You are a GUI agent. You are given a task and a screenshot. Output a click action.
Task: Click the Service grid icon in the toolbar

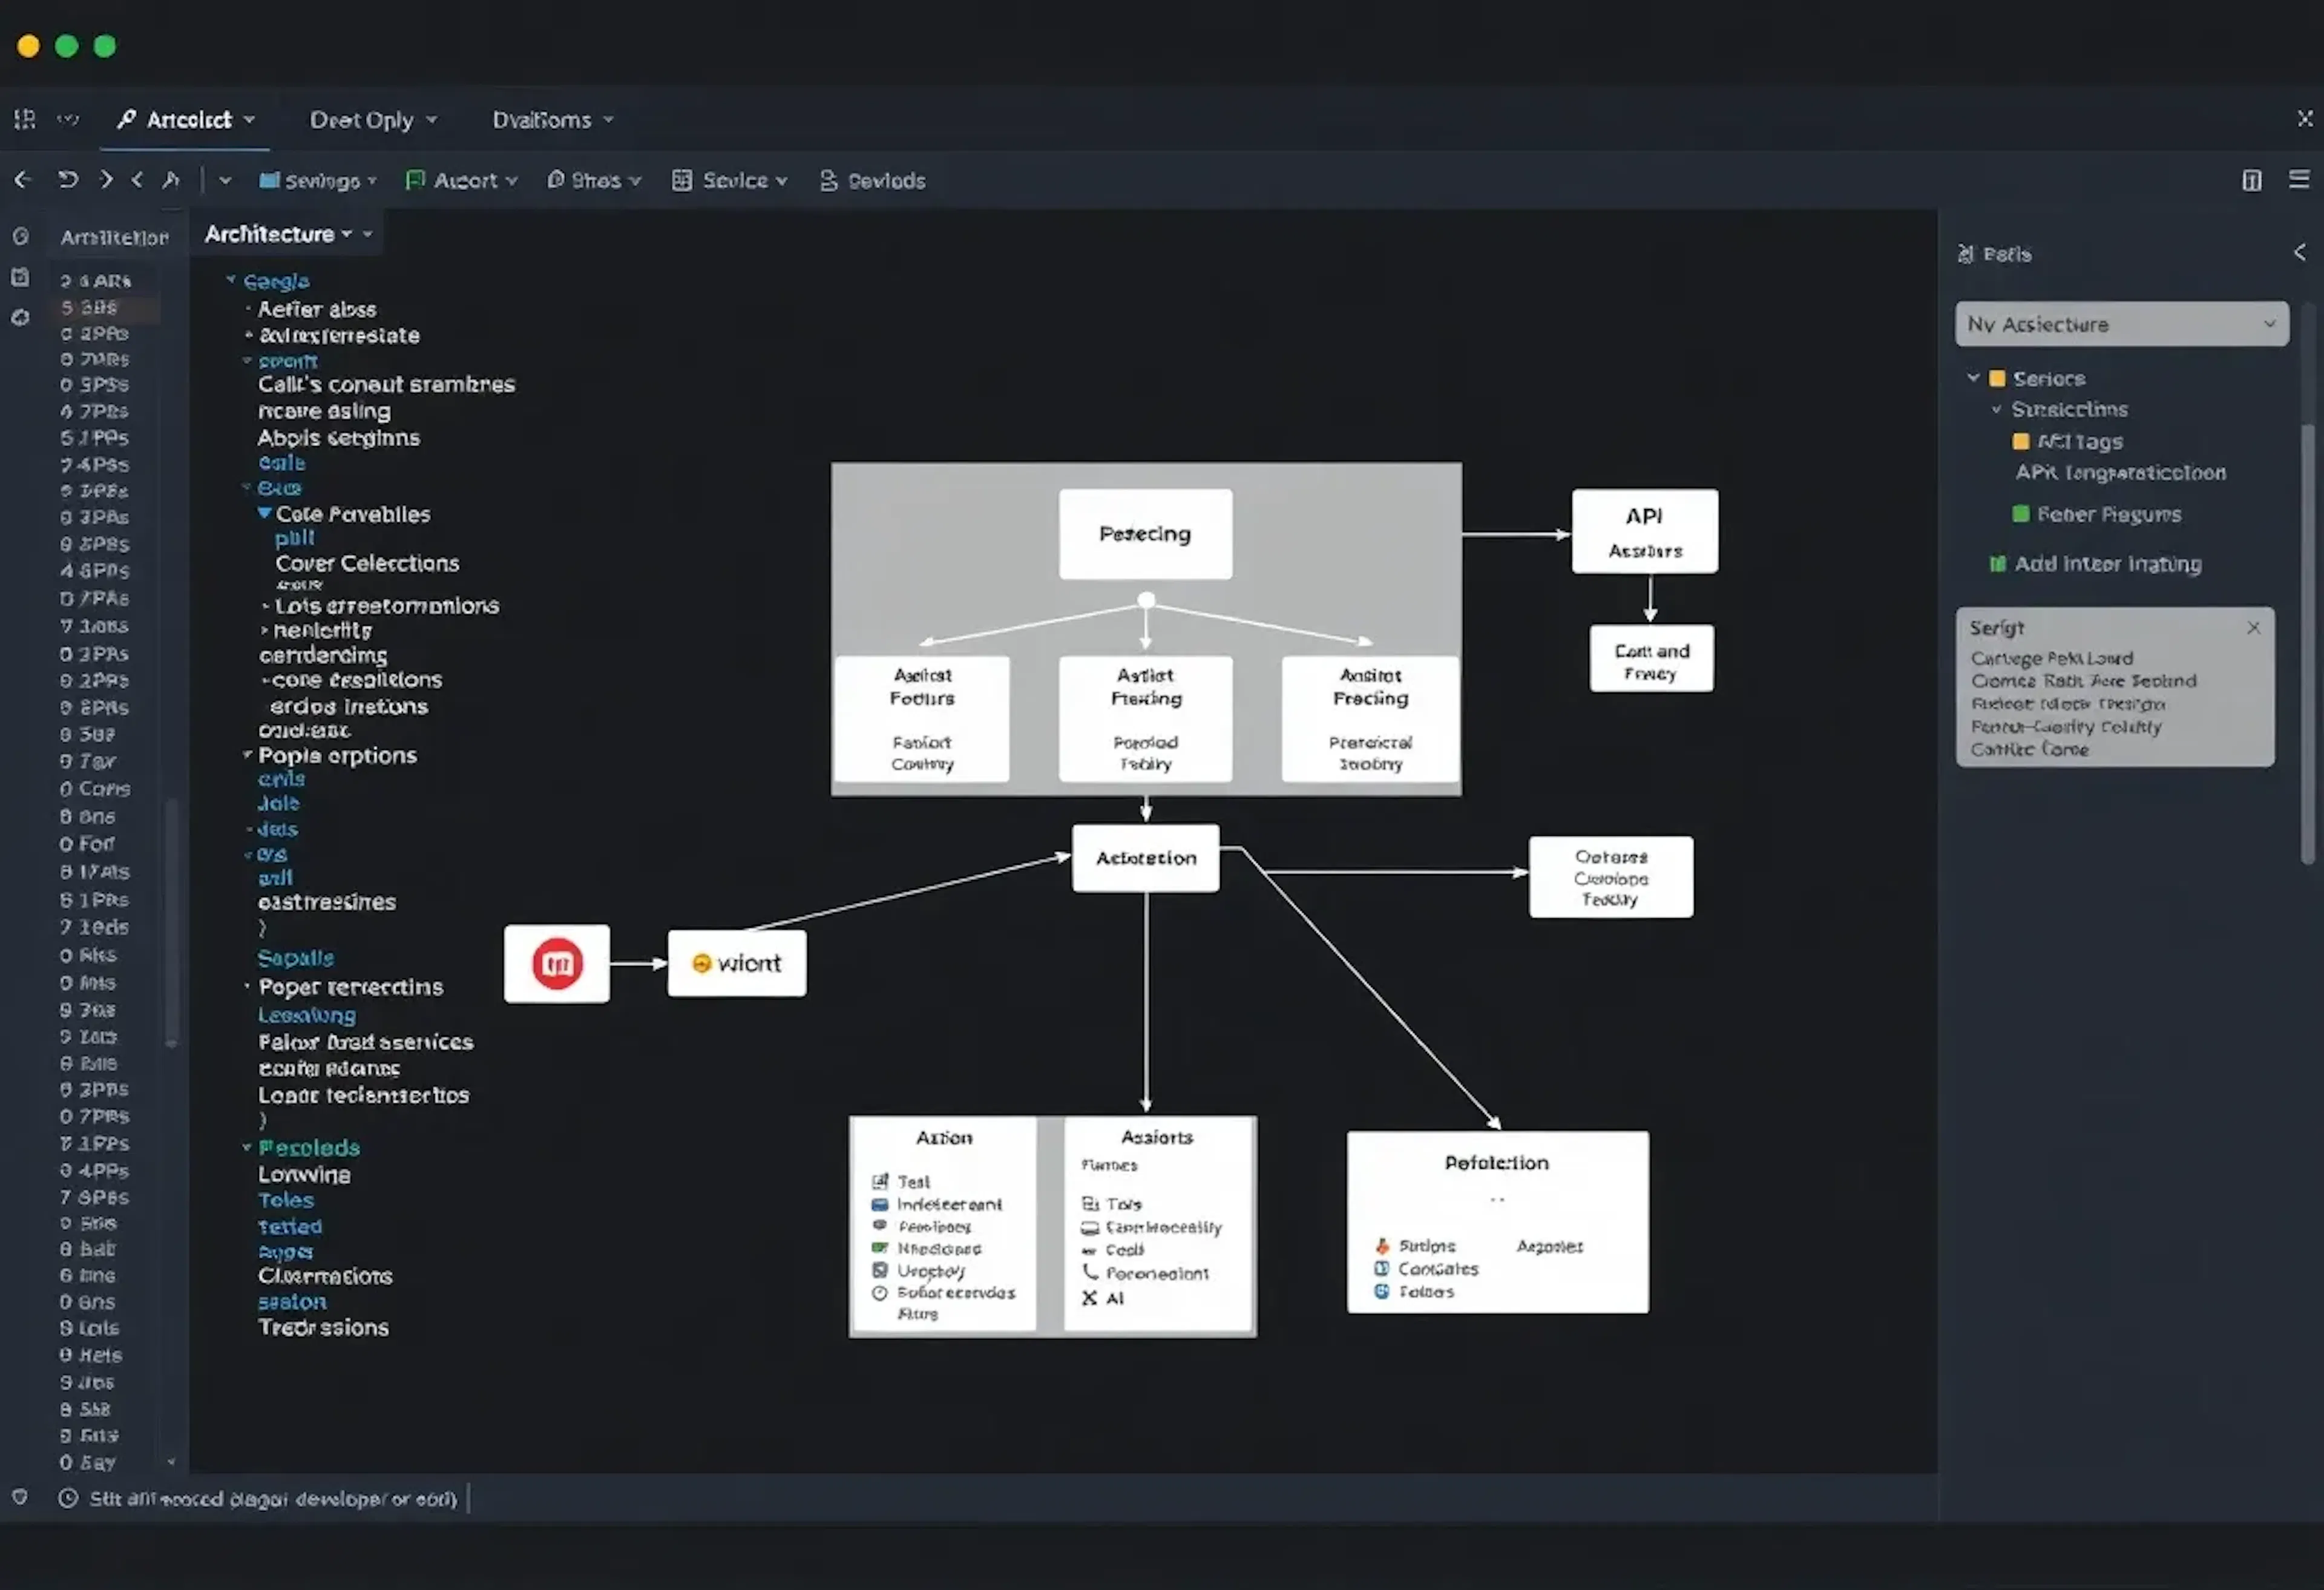coord(682,180)
